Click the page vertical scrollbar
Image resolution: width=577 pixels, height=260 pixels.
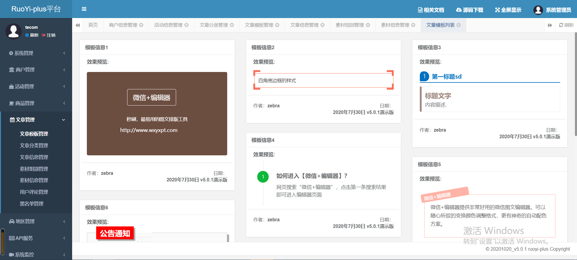(575, 84)
